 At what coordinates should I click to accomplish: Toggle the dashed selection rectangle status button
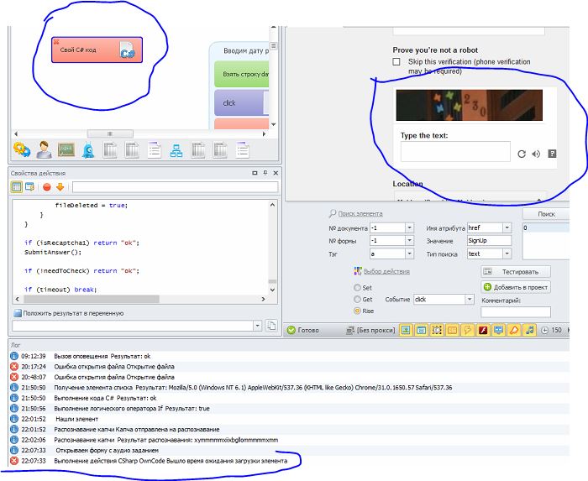coord(437,330)
